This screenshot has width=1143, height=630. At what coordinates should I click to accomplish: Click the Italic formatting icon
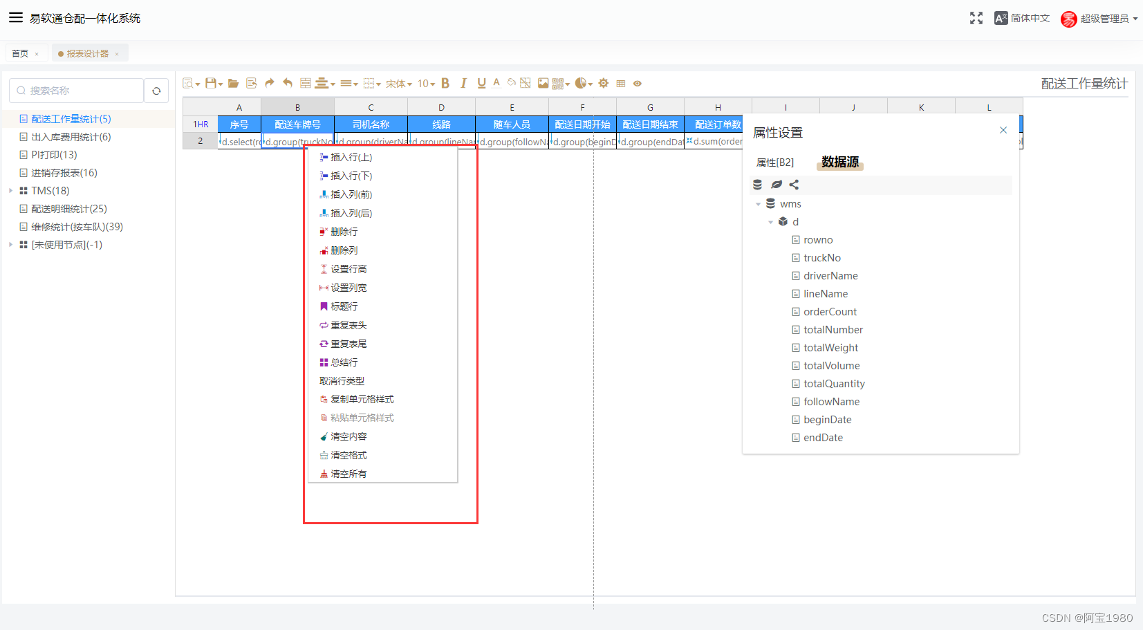pos(463,83)
